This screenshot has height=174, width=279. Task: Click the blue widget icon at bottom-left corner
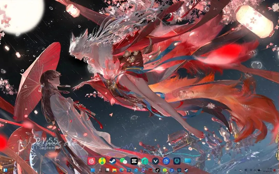[5, 170]
